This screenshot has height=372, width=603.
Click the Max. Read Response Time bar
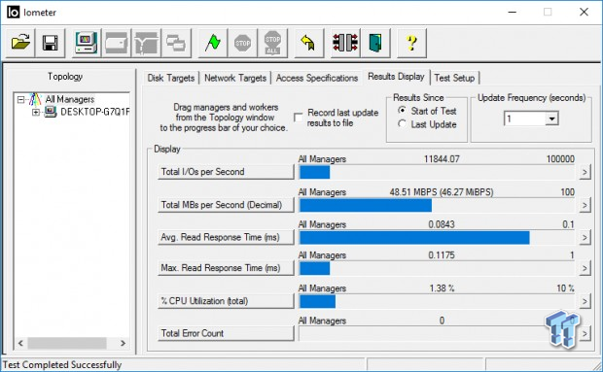coord(437,268)
